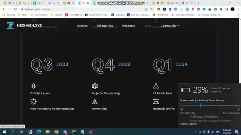Open the tab search dropdown arrow
241x135 pixels.
tap(214, 3)
